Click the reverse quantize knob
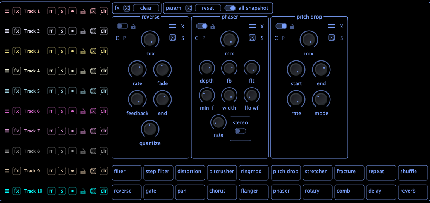 (150, 129)
